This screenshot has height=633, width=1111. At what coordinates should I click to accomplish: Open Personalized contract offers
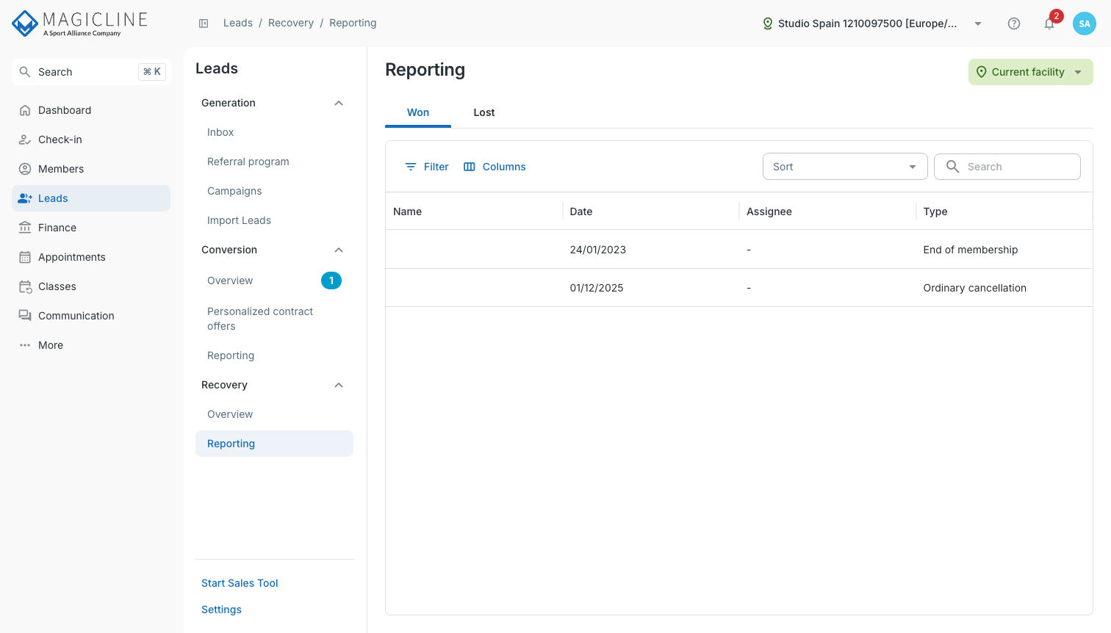click(x=260, y=319)
